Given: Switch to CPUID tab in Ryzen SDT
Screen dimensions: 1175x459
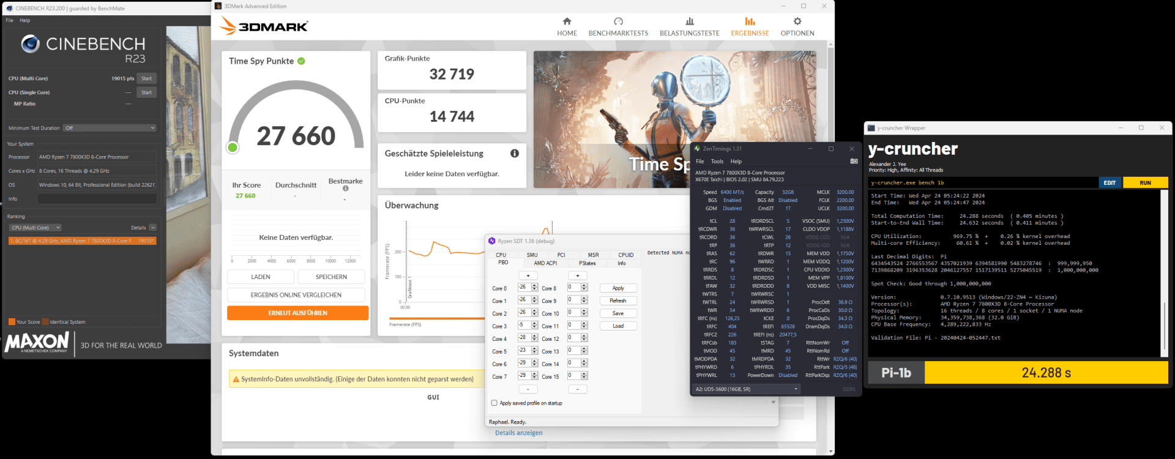Looking at the screenshot, I should click(x=626, y=255).
